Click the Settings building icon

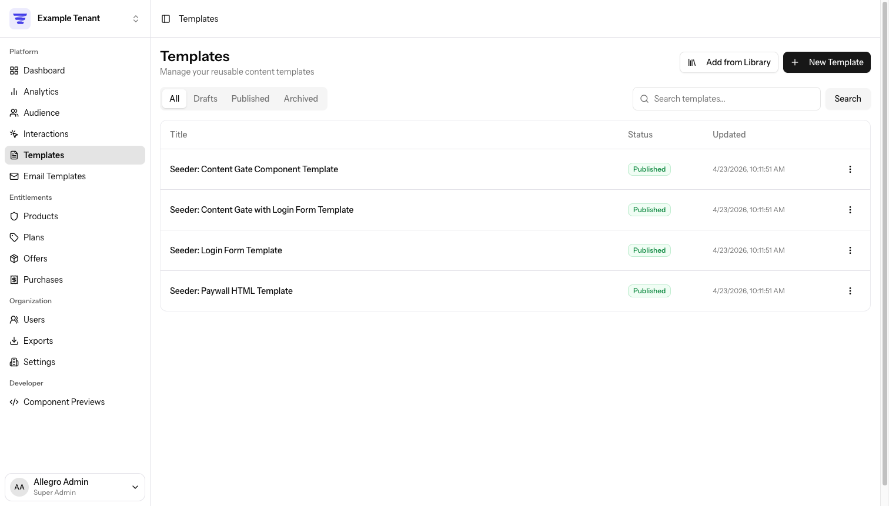click(14, 362)
